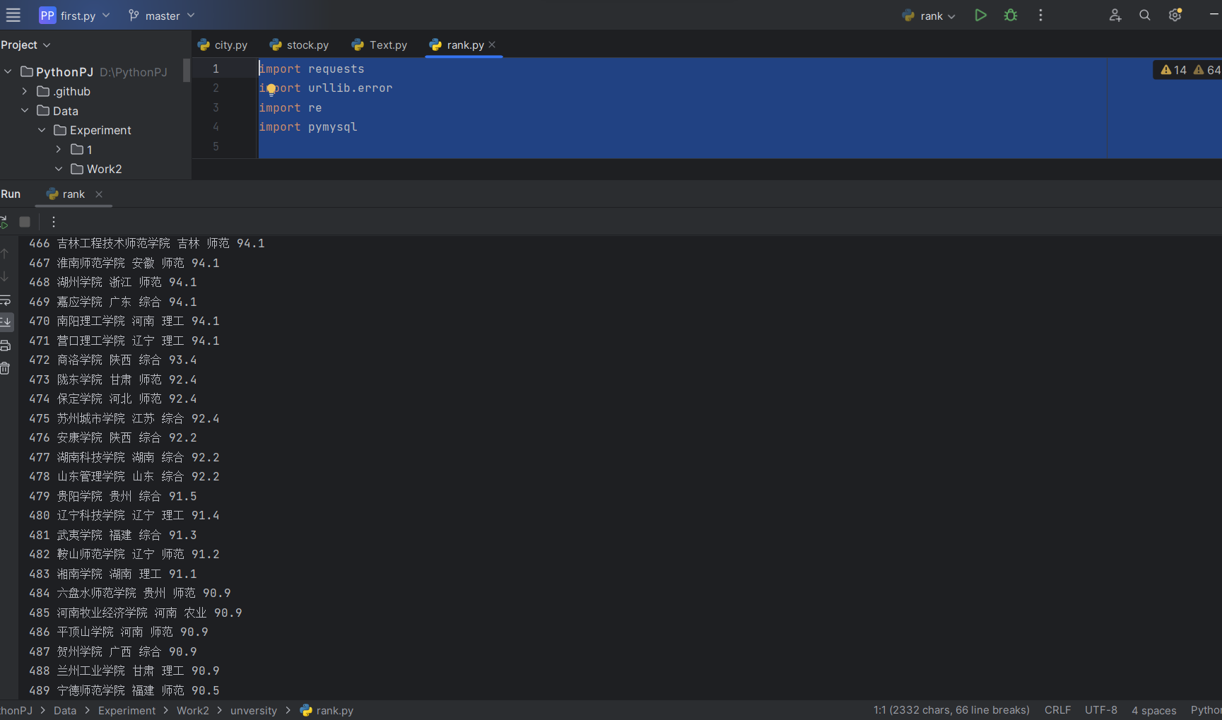This screenshot has width=1222, height=720.
Task: Close the rank tab in the Run panel
Action: click(x=99, y=194)
